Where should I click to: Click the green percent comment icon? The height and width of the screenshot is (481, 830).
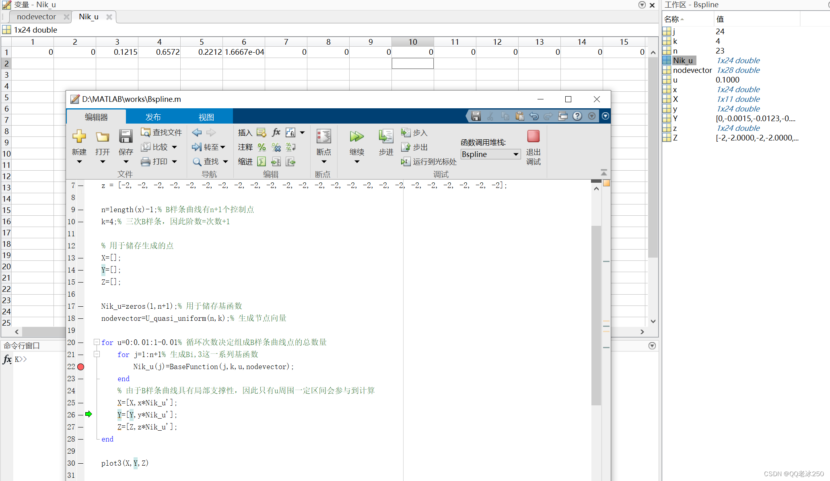262,147
